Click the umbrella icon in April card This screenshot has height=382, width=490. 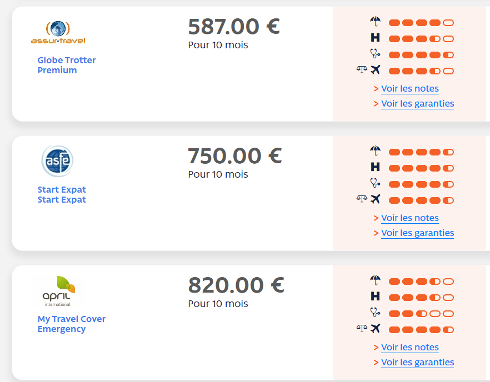376,280
